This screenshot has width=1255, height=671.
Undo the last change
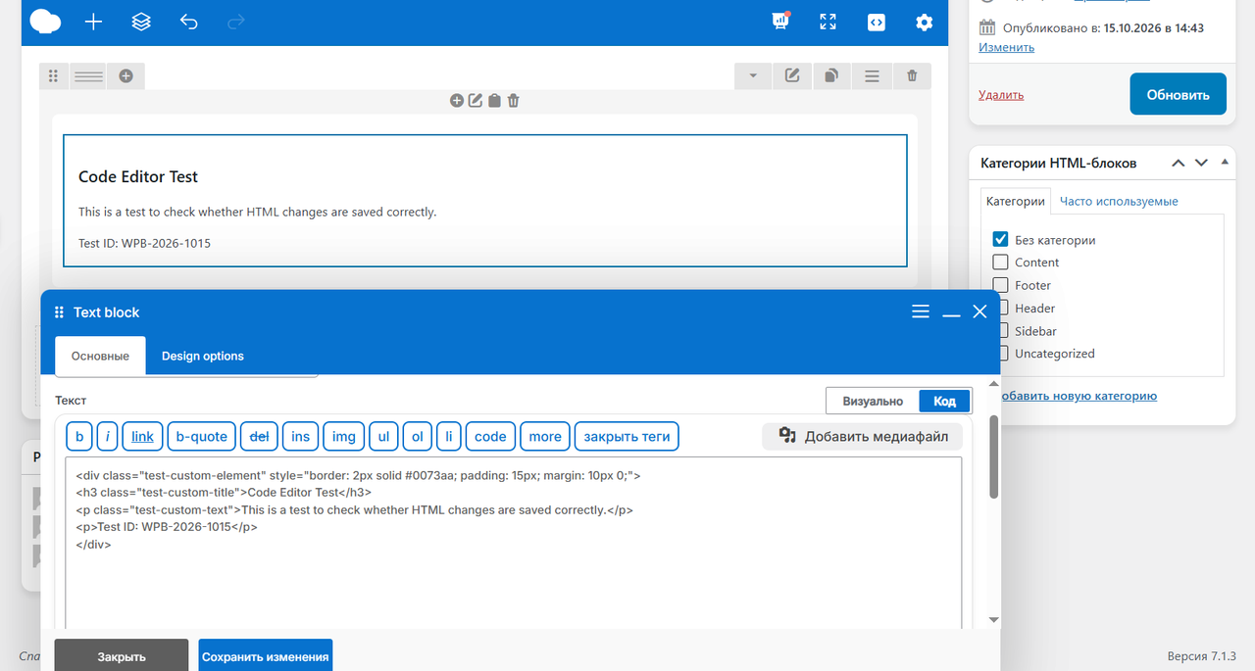[188, 22]
